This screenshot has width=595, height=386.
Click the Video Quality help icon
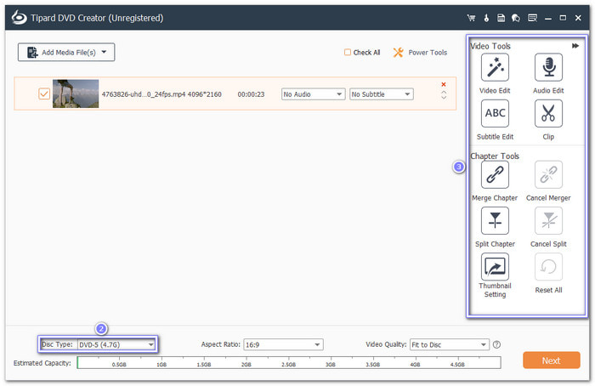(x=496, y=344)
